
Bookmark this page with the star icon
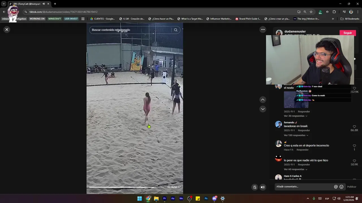click(311, 12)
